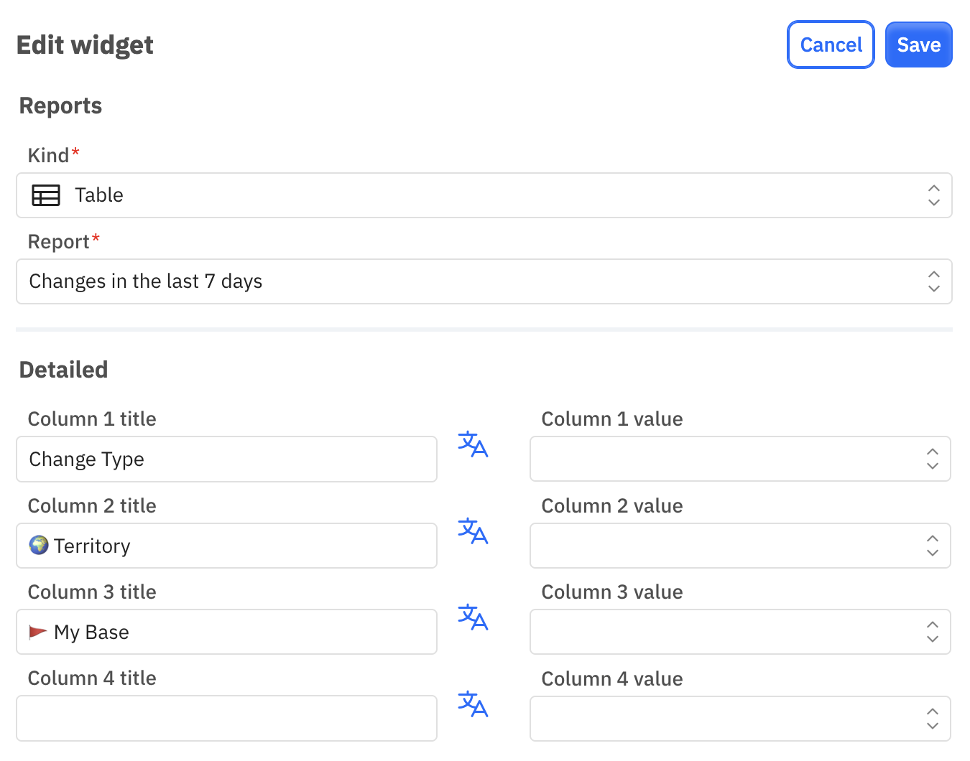Image resolution: width=970 pixels, height=761 pixels.
Task: Open the Report dropdown showing Changes in last 7 days
Action: click(484, 281)
